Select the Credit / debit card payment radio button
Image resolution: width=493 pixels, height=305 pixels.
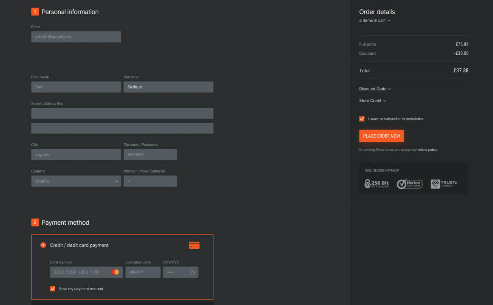(43, 245)
